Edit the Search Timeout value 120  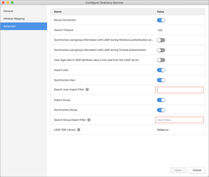[x=160, y=30]
